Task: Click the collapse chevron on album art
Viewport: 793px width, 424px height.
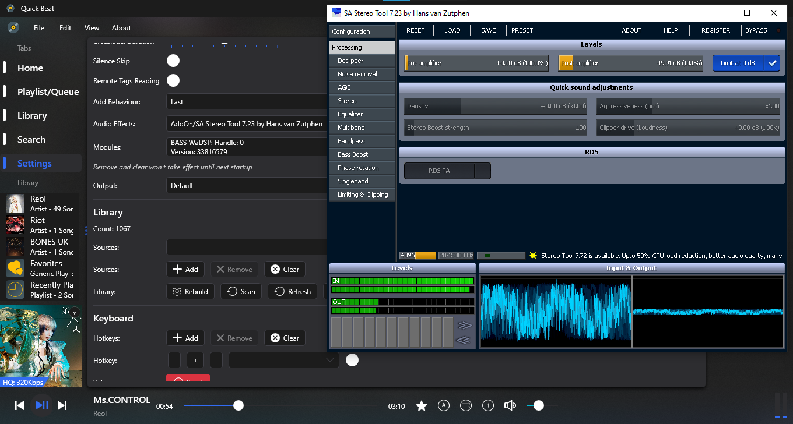Action: [x=75, y=313]
